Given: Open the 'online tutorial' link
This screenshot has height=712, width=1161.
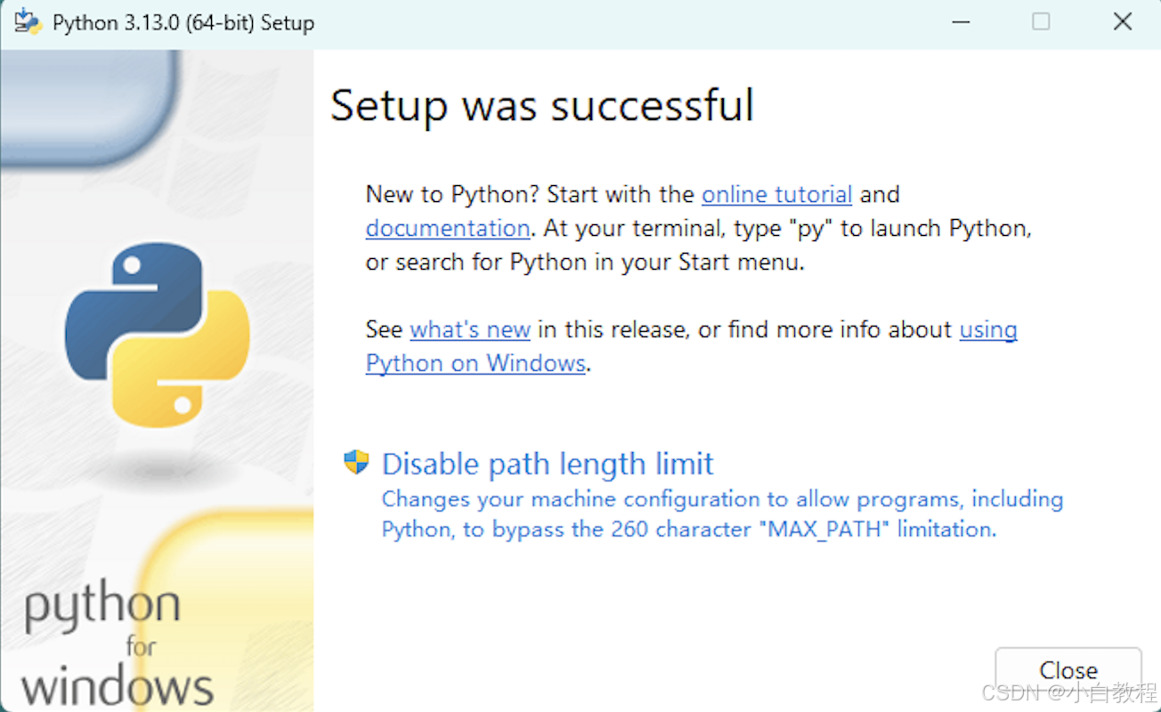Looking at the screenshot, I should [x=775, y=194].
